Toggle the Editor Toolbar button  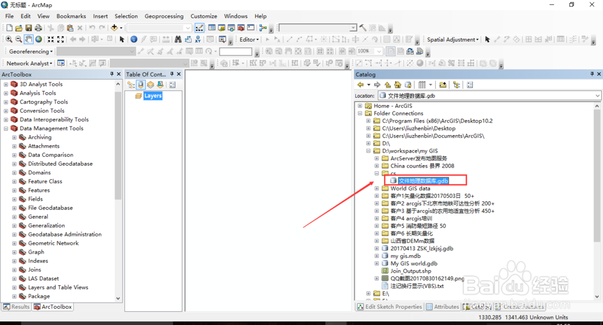tap(199, 28)
